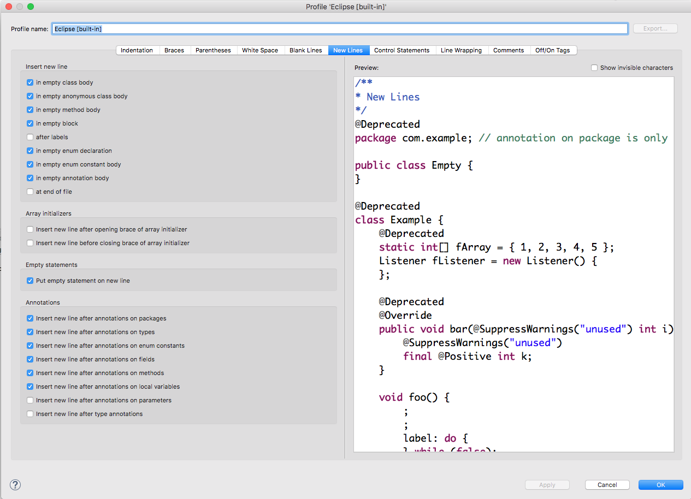Select the White Space tab
The image size is (691, 499).
coord(260,50)
